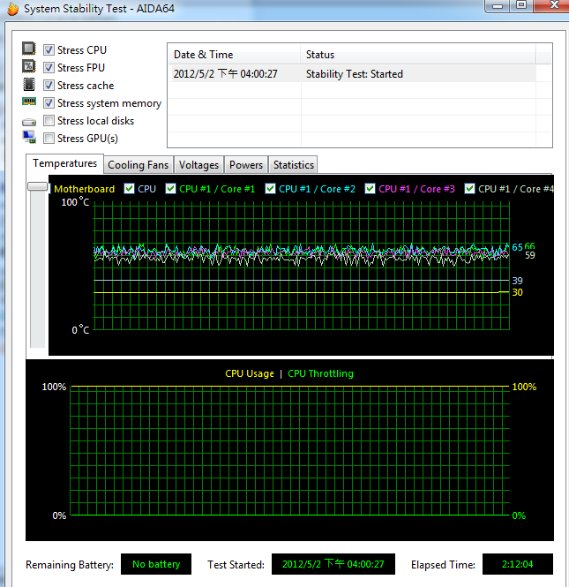
Task: Open the Voltages tab
Action: click(x=198, y=165)
